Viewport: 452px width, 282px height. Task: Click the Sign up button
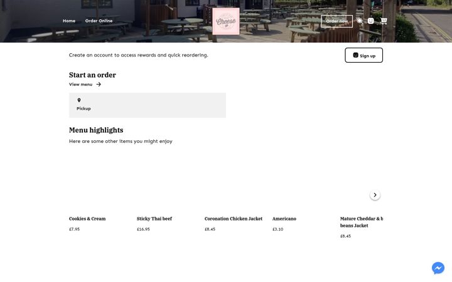[x=363, y=55]
